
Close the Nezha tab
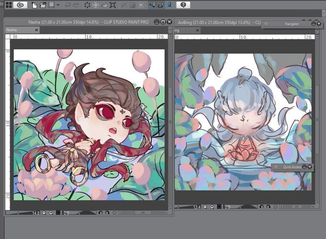click(36, 30)
